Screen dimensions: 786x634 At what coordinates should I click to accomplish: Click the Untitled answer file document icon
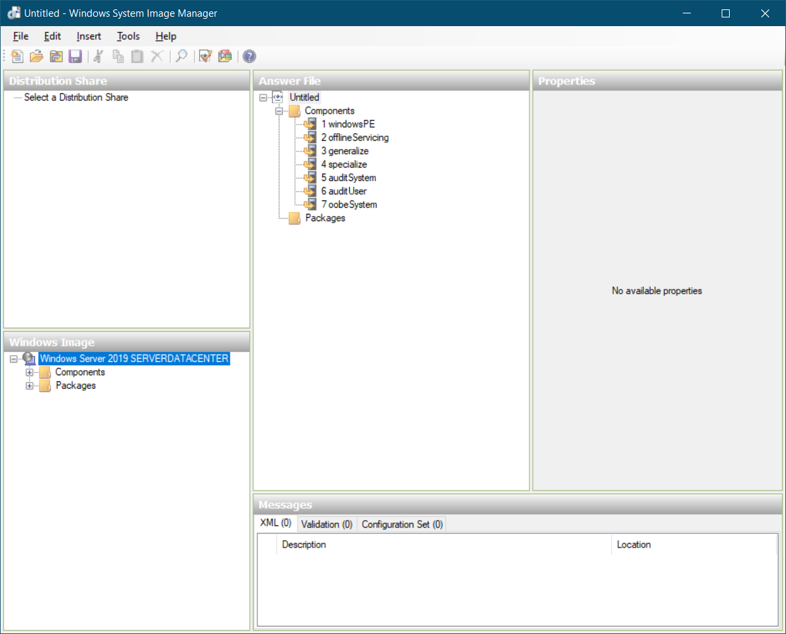(277, 97)
